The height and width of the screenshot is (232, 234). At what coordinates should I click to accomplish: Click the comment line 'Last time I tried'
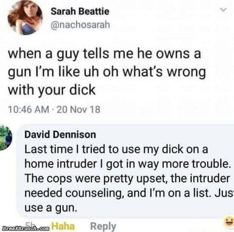65,149
